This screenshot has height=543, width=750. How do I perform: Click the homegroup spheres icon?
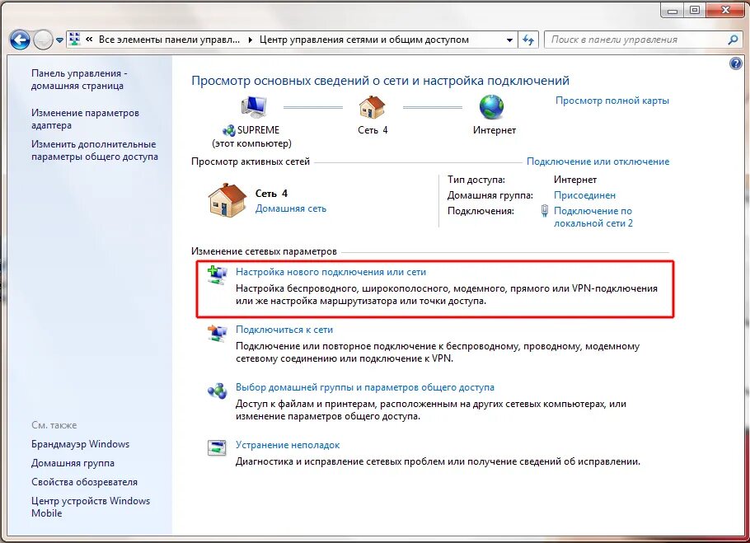217,391
